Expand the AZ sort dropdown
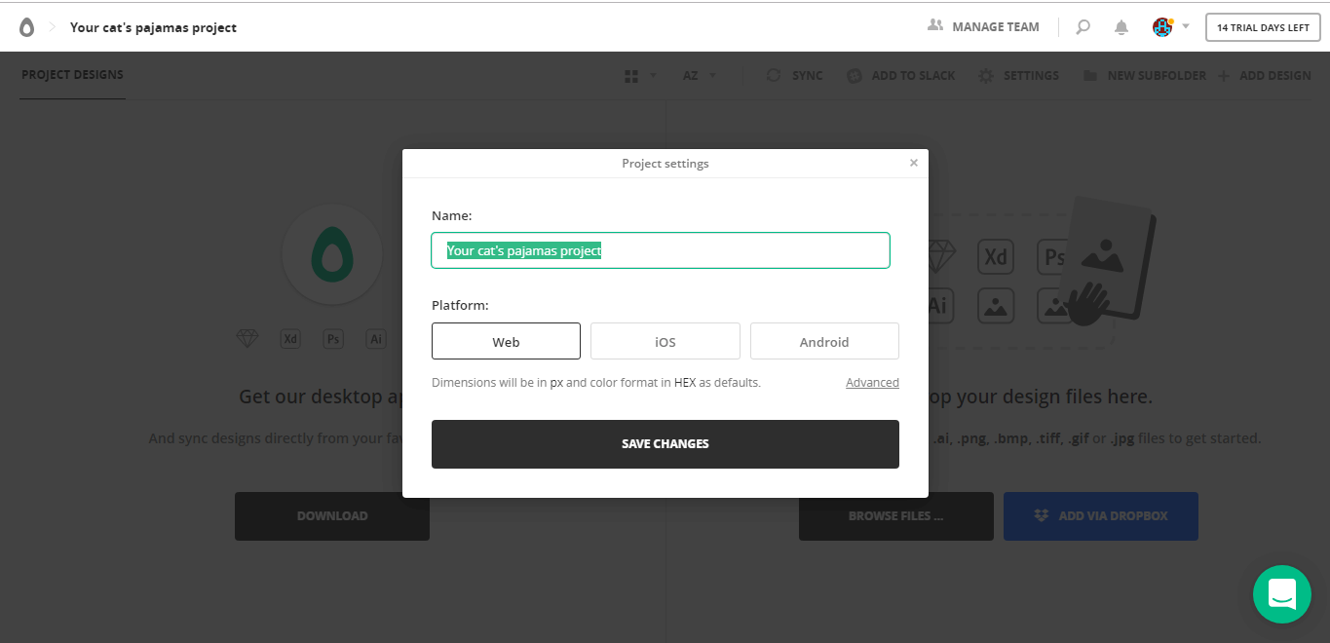The height and width of the screenshot is (643, 1330). 712,75
